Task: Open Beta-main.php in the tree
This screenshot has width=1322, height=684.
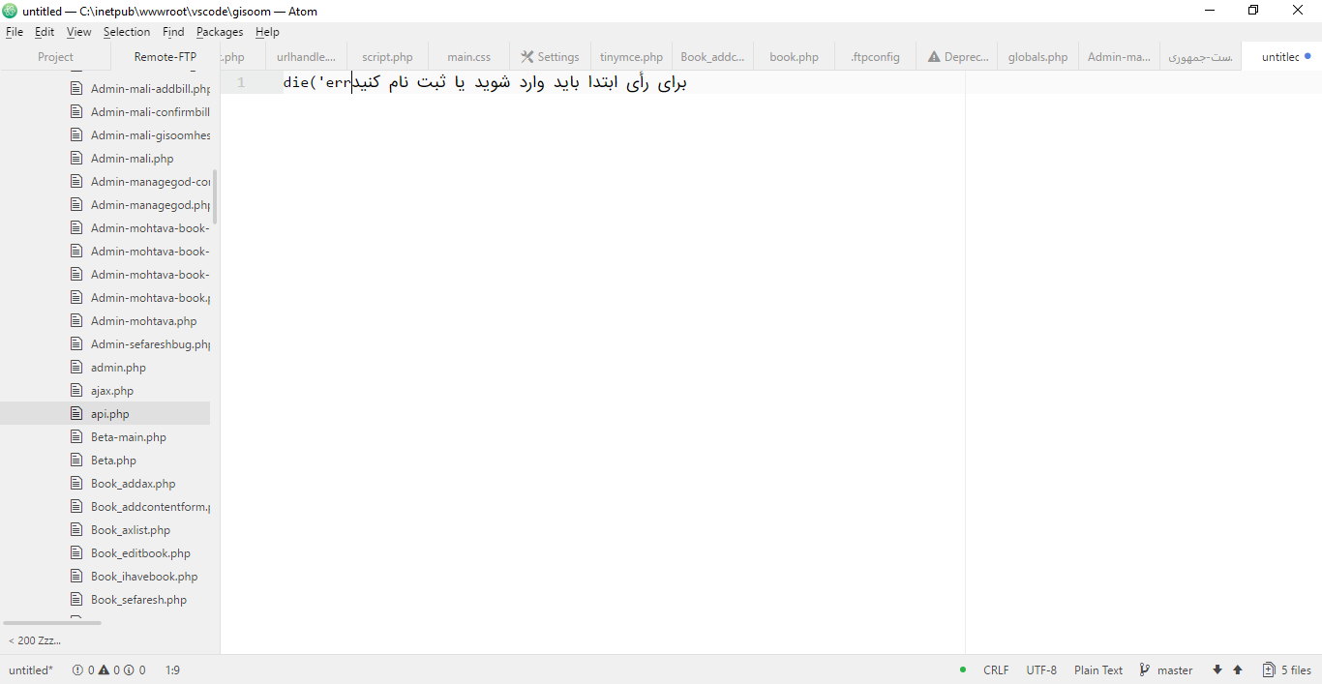Action: [129, 437]
